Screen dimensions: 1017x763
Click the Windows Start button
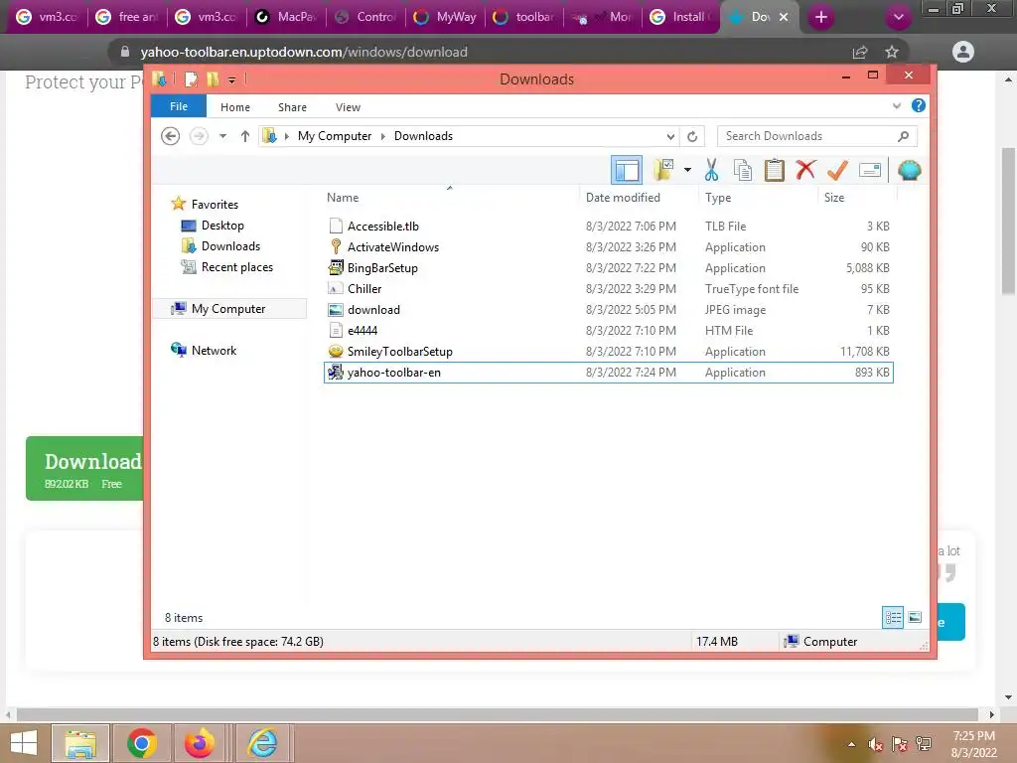point(24,743)
